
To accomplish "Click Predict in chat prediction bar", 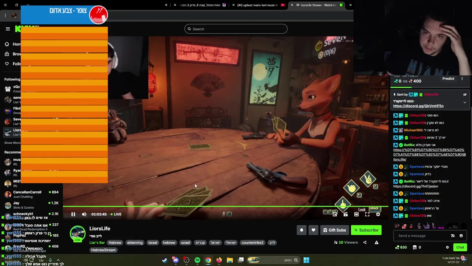I will [x=448, y=79].
